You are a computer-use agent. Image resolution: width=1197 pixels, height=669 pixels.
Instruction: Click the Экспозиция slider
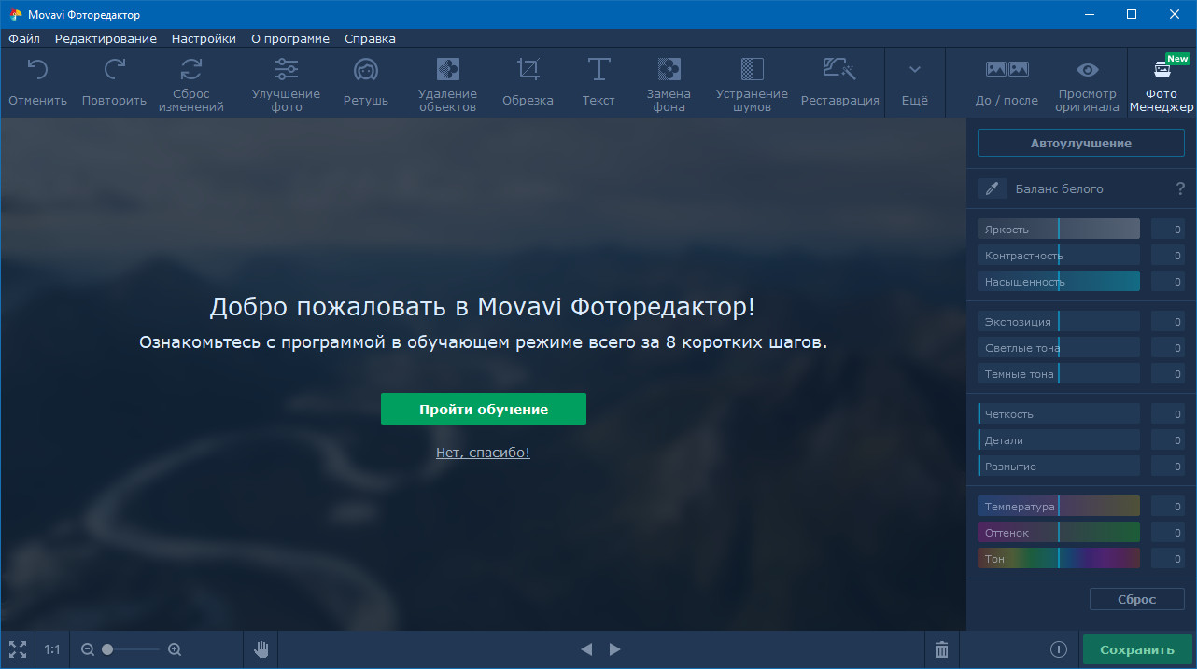[1059, 321]
